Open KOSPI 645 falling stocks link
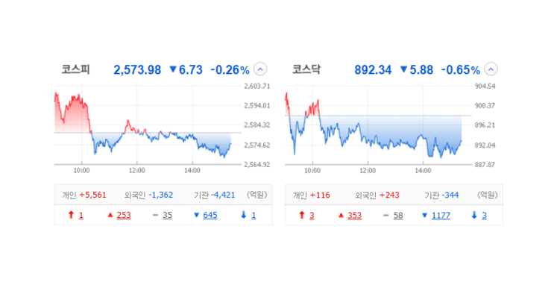Screen dimensions: 554x288 tap(210, 215)
